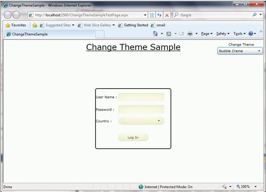Open the Safety menu
Image resolution: width=266 pixels, height=192 pixels.
(x=223, y=34)
